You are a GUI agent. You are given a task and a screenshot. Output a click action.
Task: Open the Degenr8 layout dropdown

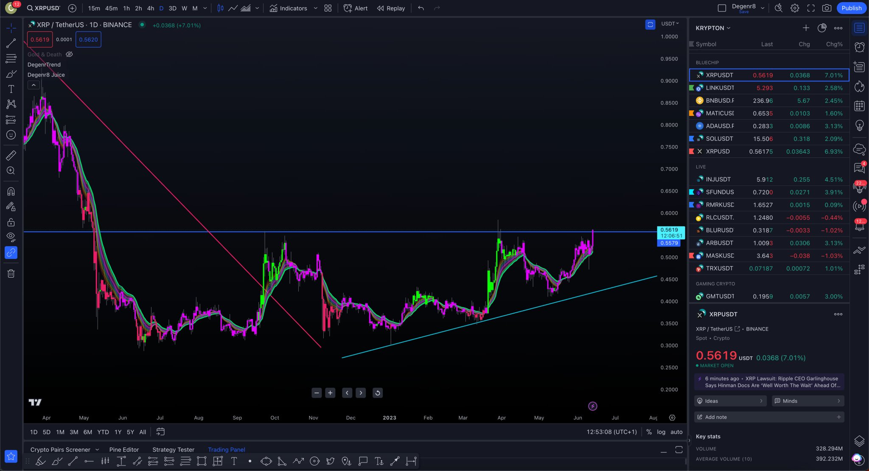coord(762,8)
